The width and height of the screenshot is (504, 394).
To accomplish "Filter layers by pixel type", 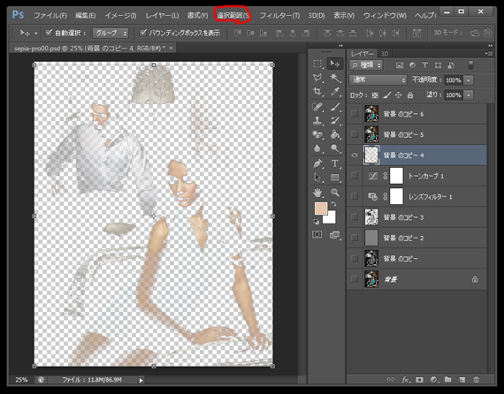I will coord(400,65).
